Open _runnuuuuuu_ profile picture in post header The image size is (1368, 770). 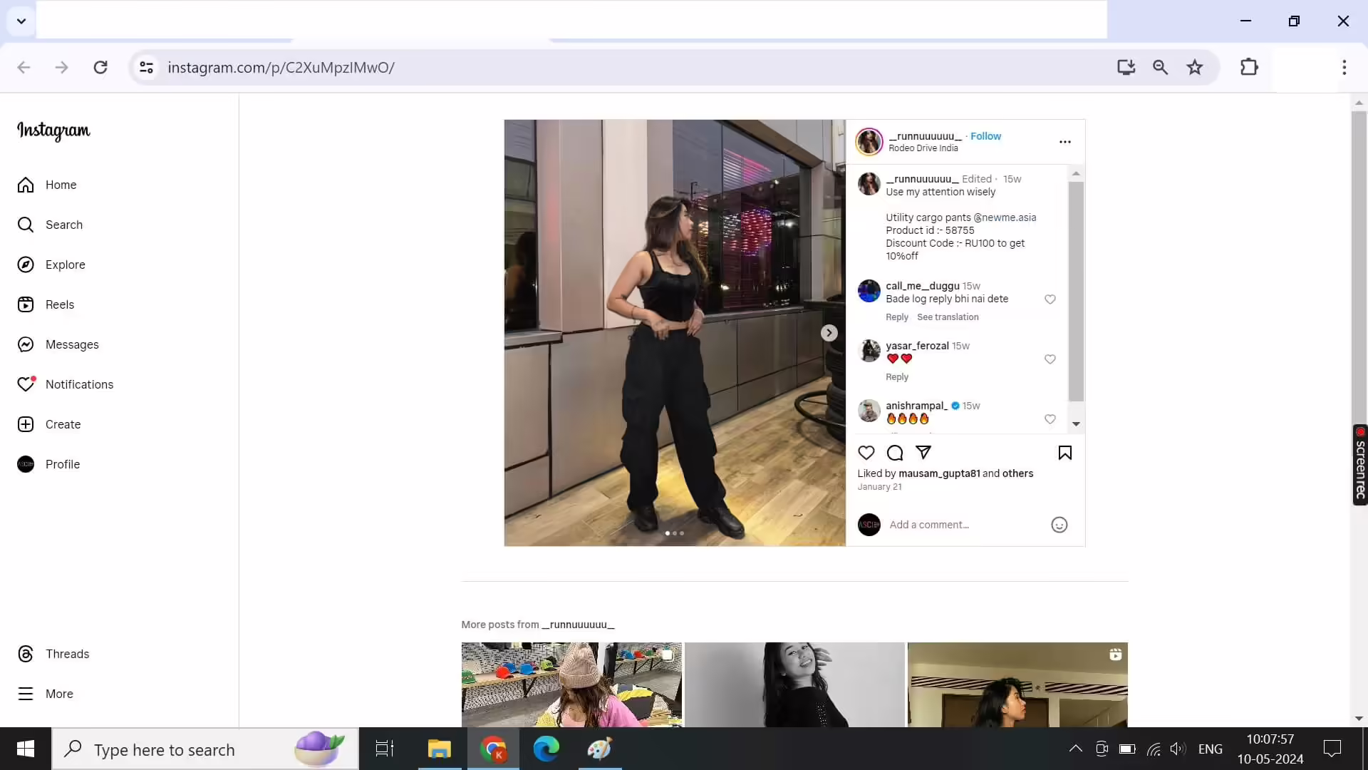[869, 142]
